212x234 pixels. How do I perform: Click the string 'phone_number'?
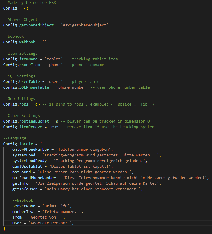pos(72,87)
